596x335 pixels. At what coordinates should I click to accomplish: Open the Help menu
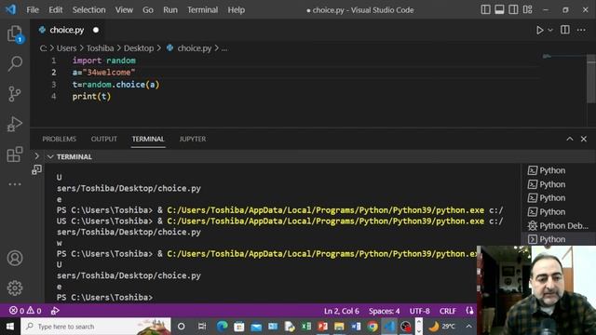[236, 10]
